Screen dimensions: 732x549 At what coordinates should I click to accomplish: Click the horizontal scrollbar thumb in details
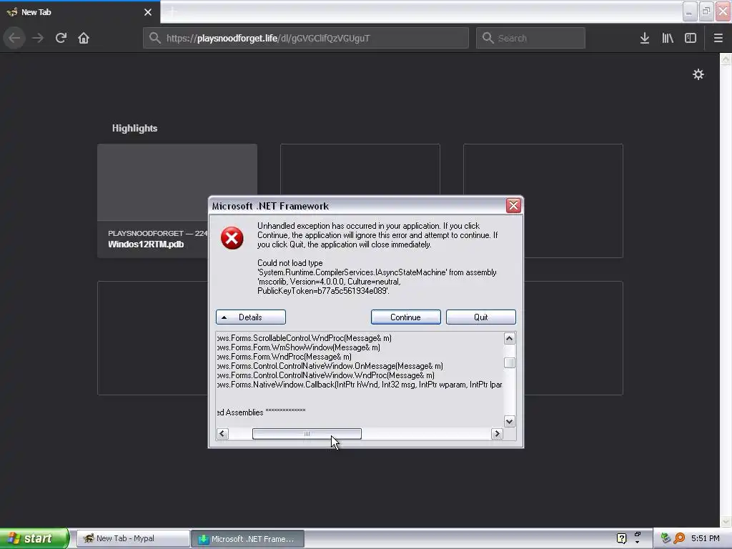click(x=307, y=434)
